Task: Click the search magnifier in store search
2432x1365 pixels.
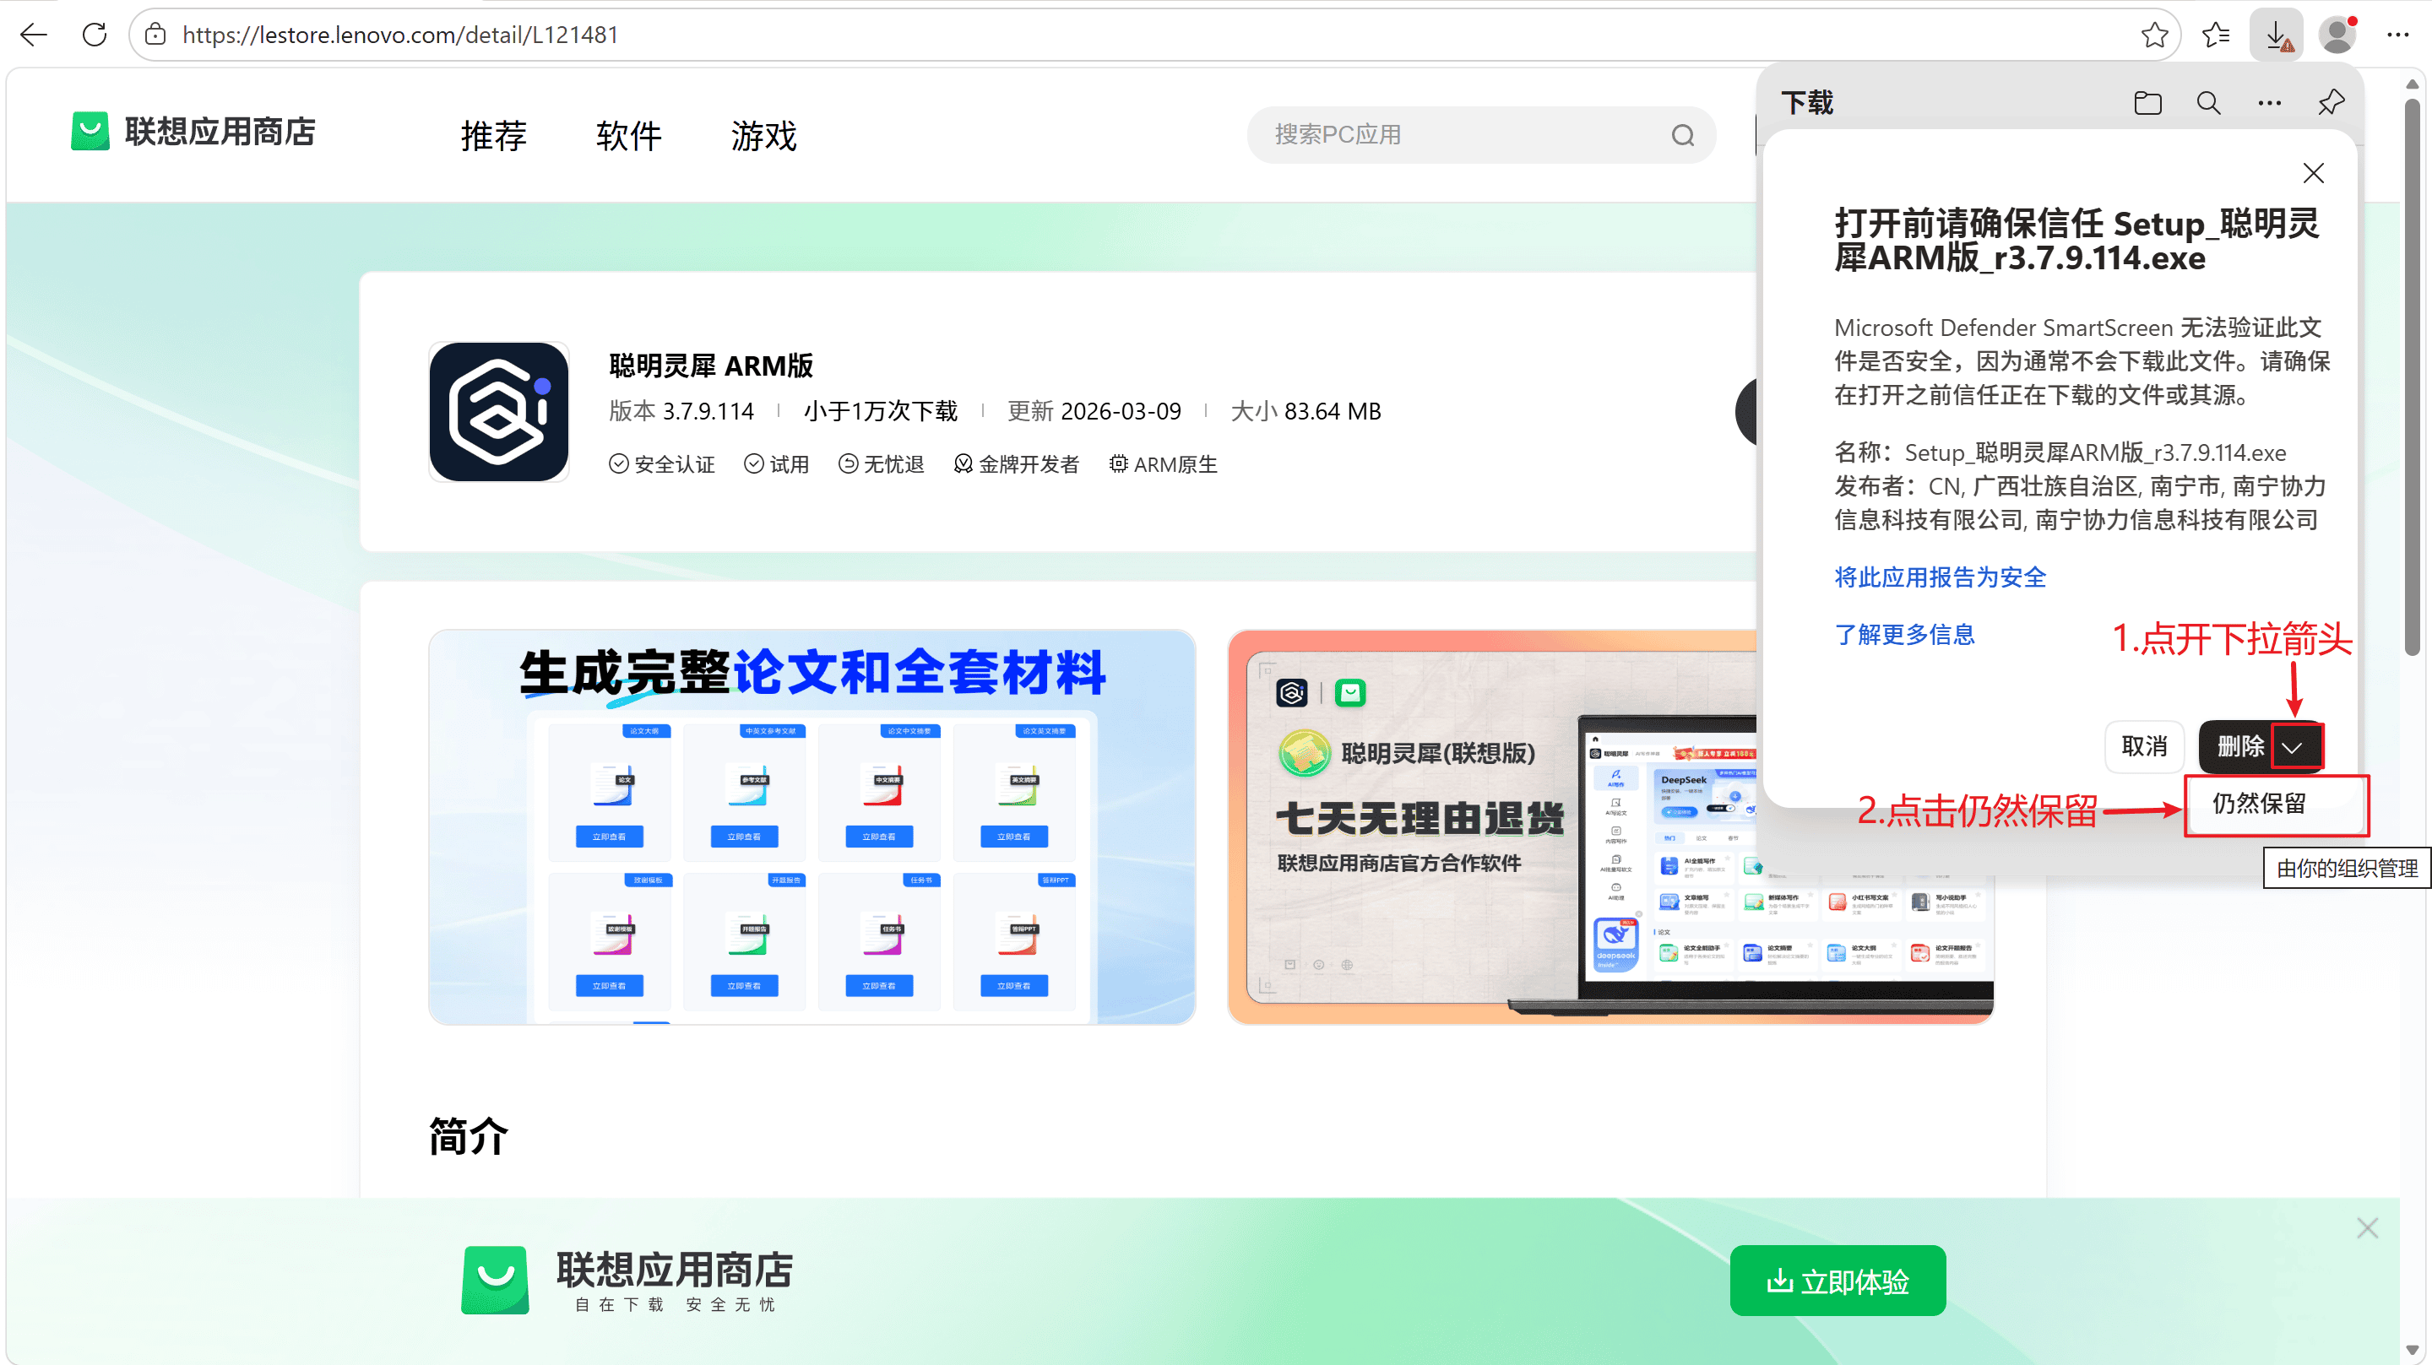Action: click(1682, 135)
